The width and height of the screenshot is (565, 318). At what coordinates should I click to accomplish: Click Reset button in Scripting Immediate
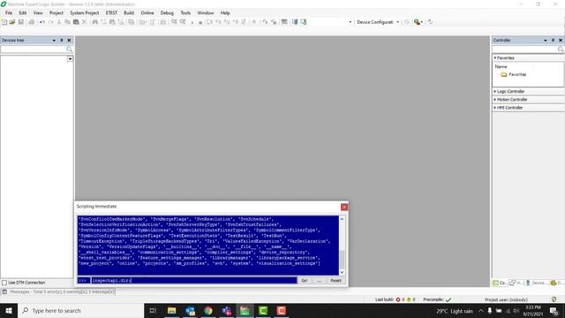tap(335, 280)
